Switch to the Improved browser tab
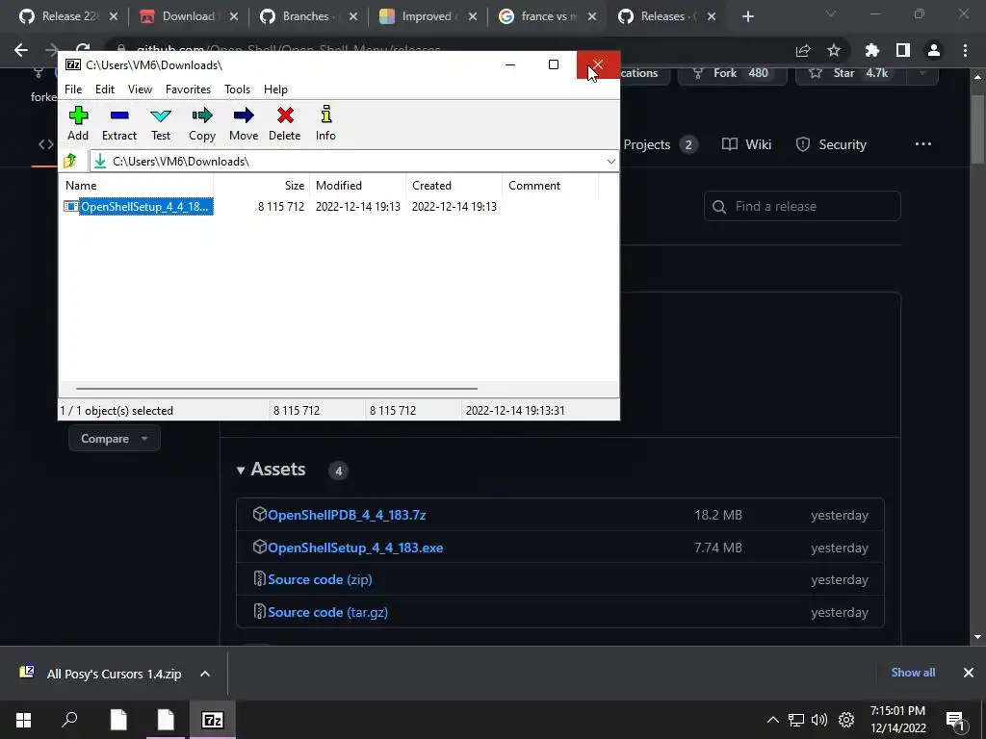Screen dimensions: 986x739 point(428,16)
